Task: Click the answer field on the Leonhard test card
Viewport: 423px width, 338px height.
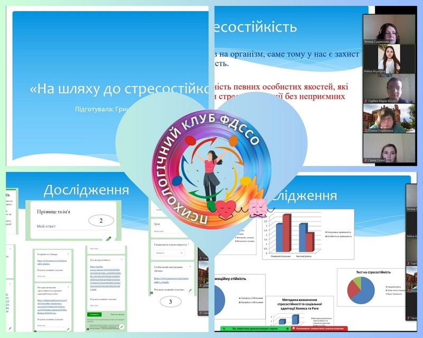Action: pyautogui.click(x=52, y=276)
